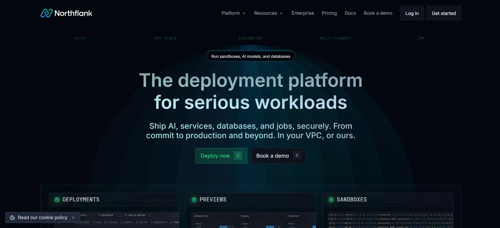Select the CI/CD category label
The height and width of the screenshot is (228, 500).
click(x=80, y=38)
